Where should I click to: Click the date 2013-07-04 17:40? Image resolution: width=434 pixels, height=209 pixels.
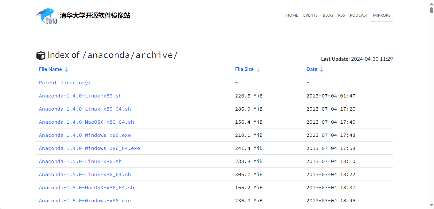point(331,122)
